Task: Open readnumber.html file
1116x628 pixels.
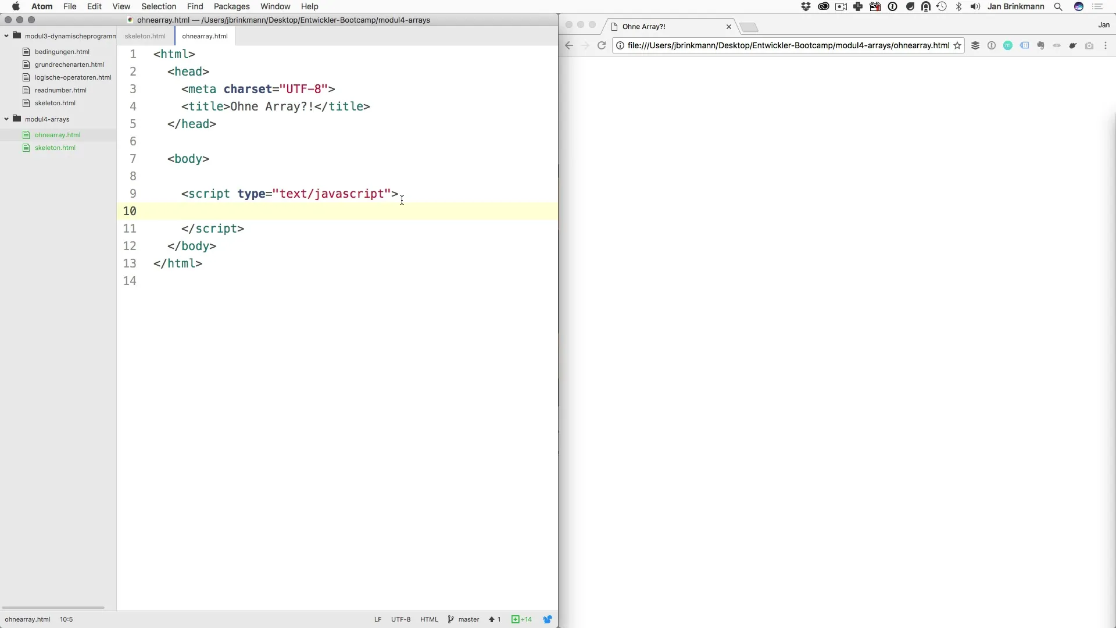Action: point(60,90)
